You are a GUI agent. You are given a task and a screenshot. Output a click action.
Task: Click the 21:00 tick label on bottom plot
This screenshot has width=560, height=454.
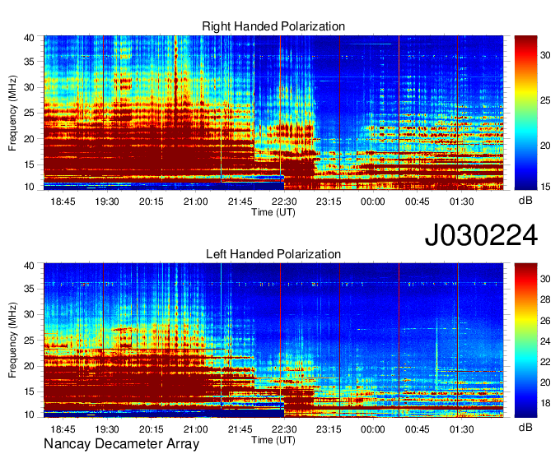click(195, 429)
